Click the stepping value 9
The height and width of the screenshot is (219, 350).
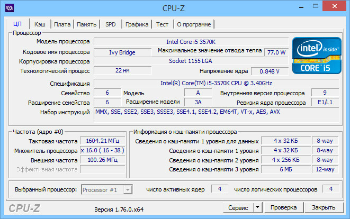[x=325, y=93]
